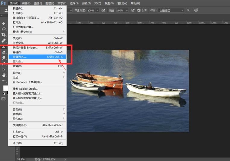Open the 不透明度 opacity dropdown arrow
This screenshot has height=161, width=230.
(97, 10)
